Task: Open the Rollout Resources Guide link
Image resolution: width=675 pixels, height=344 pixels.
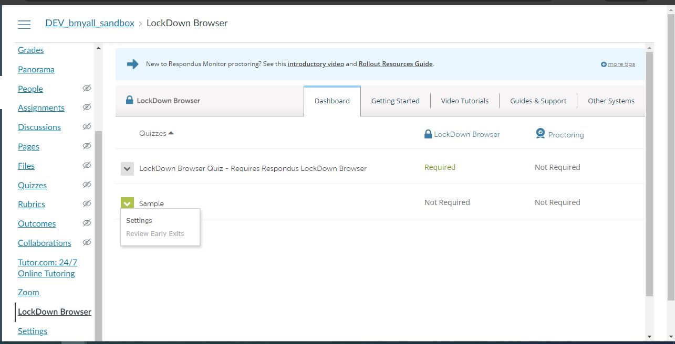Action: pyautogui.click(x=396, y=64)
